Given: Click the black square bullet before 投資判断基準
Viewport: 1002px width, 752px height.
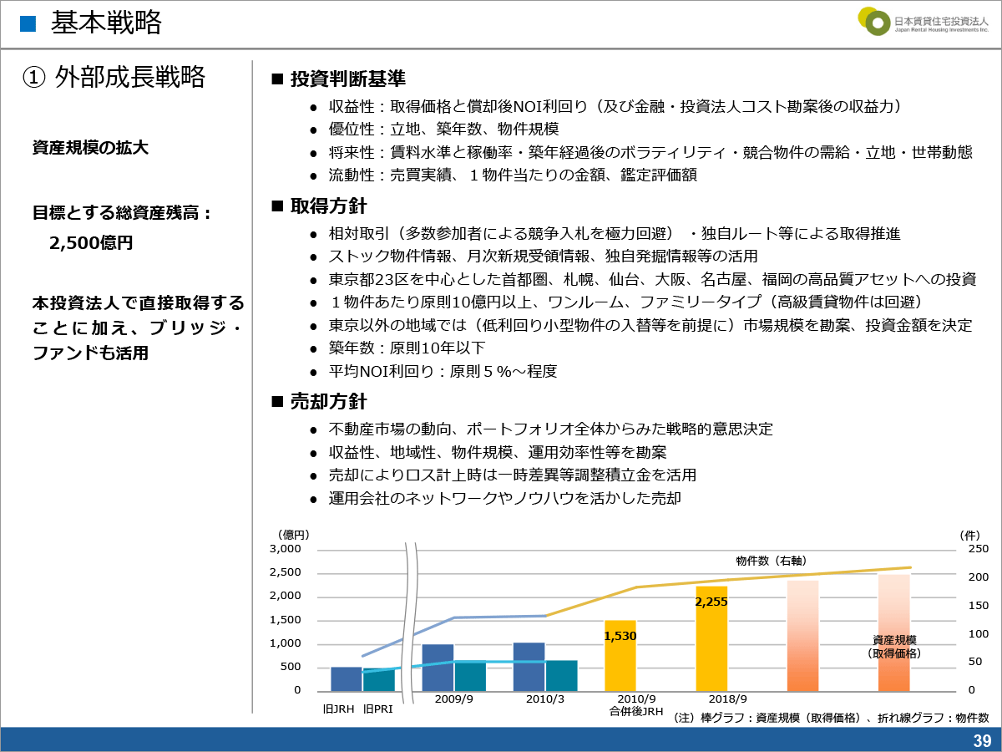Looking at the screenshot, I should [278, 79].
